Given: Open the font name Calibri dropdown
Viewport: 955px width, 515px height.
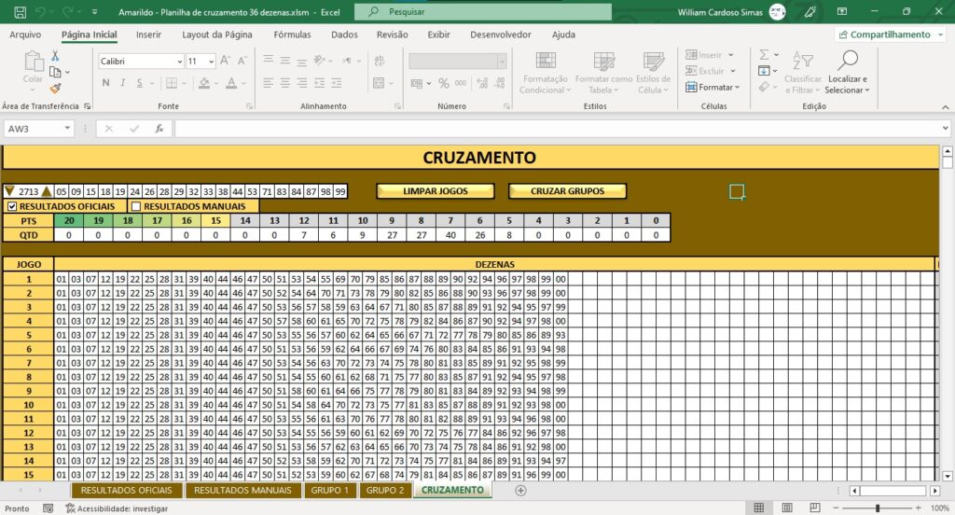Looking at the screenshot, I should (x=180, y=61).
